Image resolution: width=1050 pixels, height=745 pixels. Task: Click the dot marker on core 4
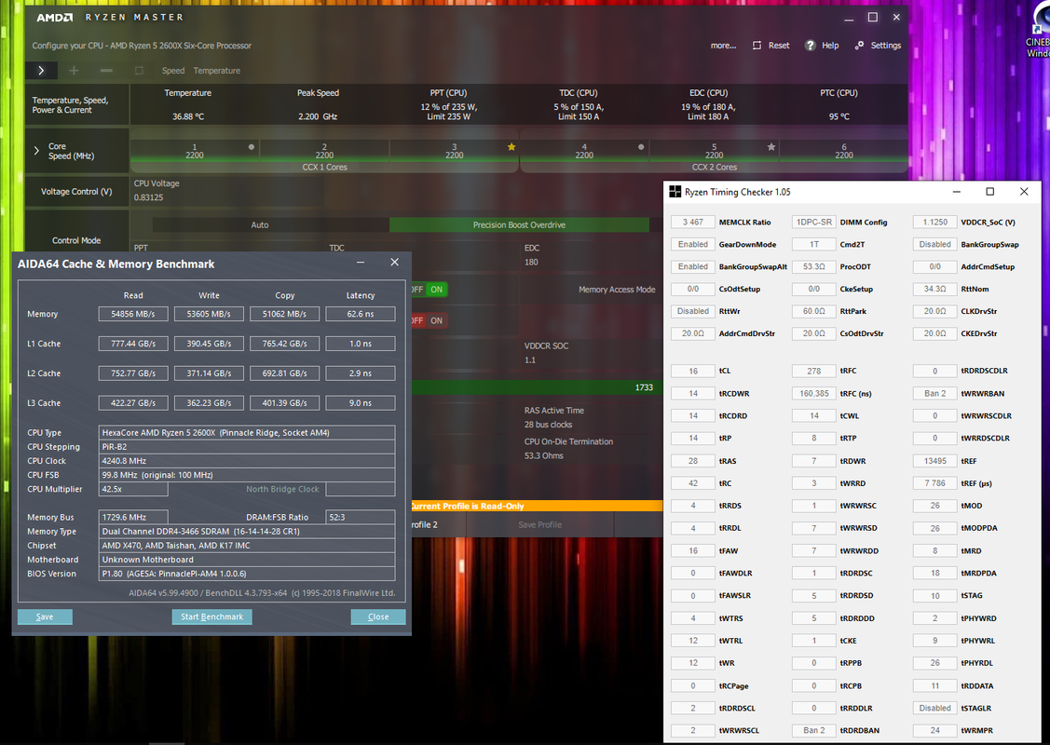click(x=641, y=146)
